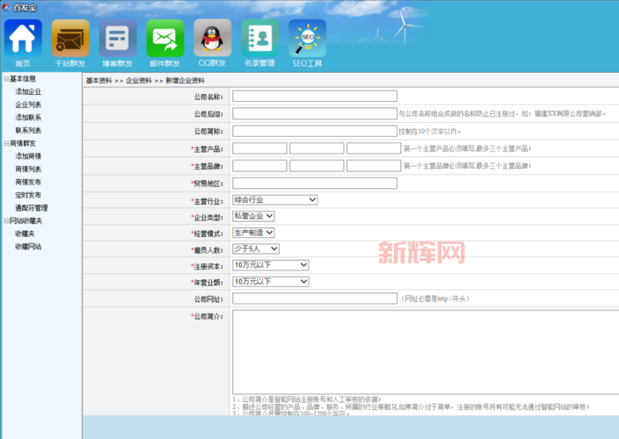Select 企业列表 in the sidebar

point(28,104)
